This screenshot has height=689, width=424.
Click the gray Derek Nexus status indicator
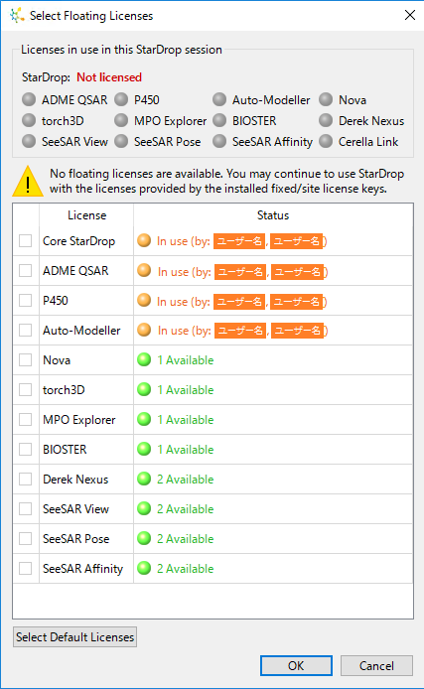[326, 120]
